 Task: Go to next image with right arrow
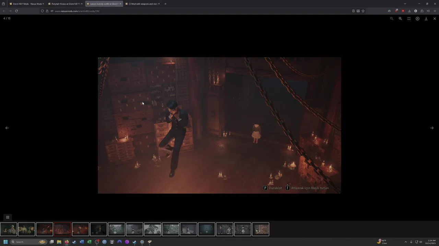(x=432, y=128)
